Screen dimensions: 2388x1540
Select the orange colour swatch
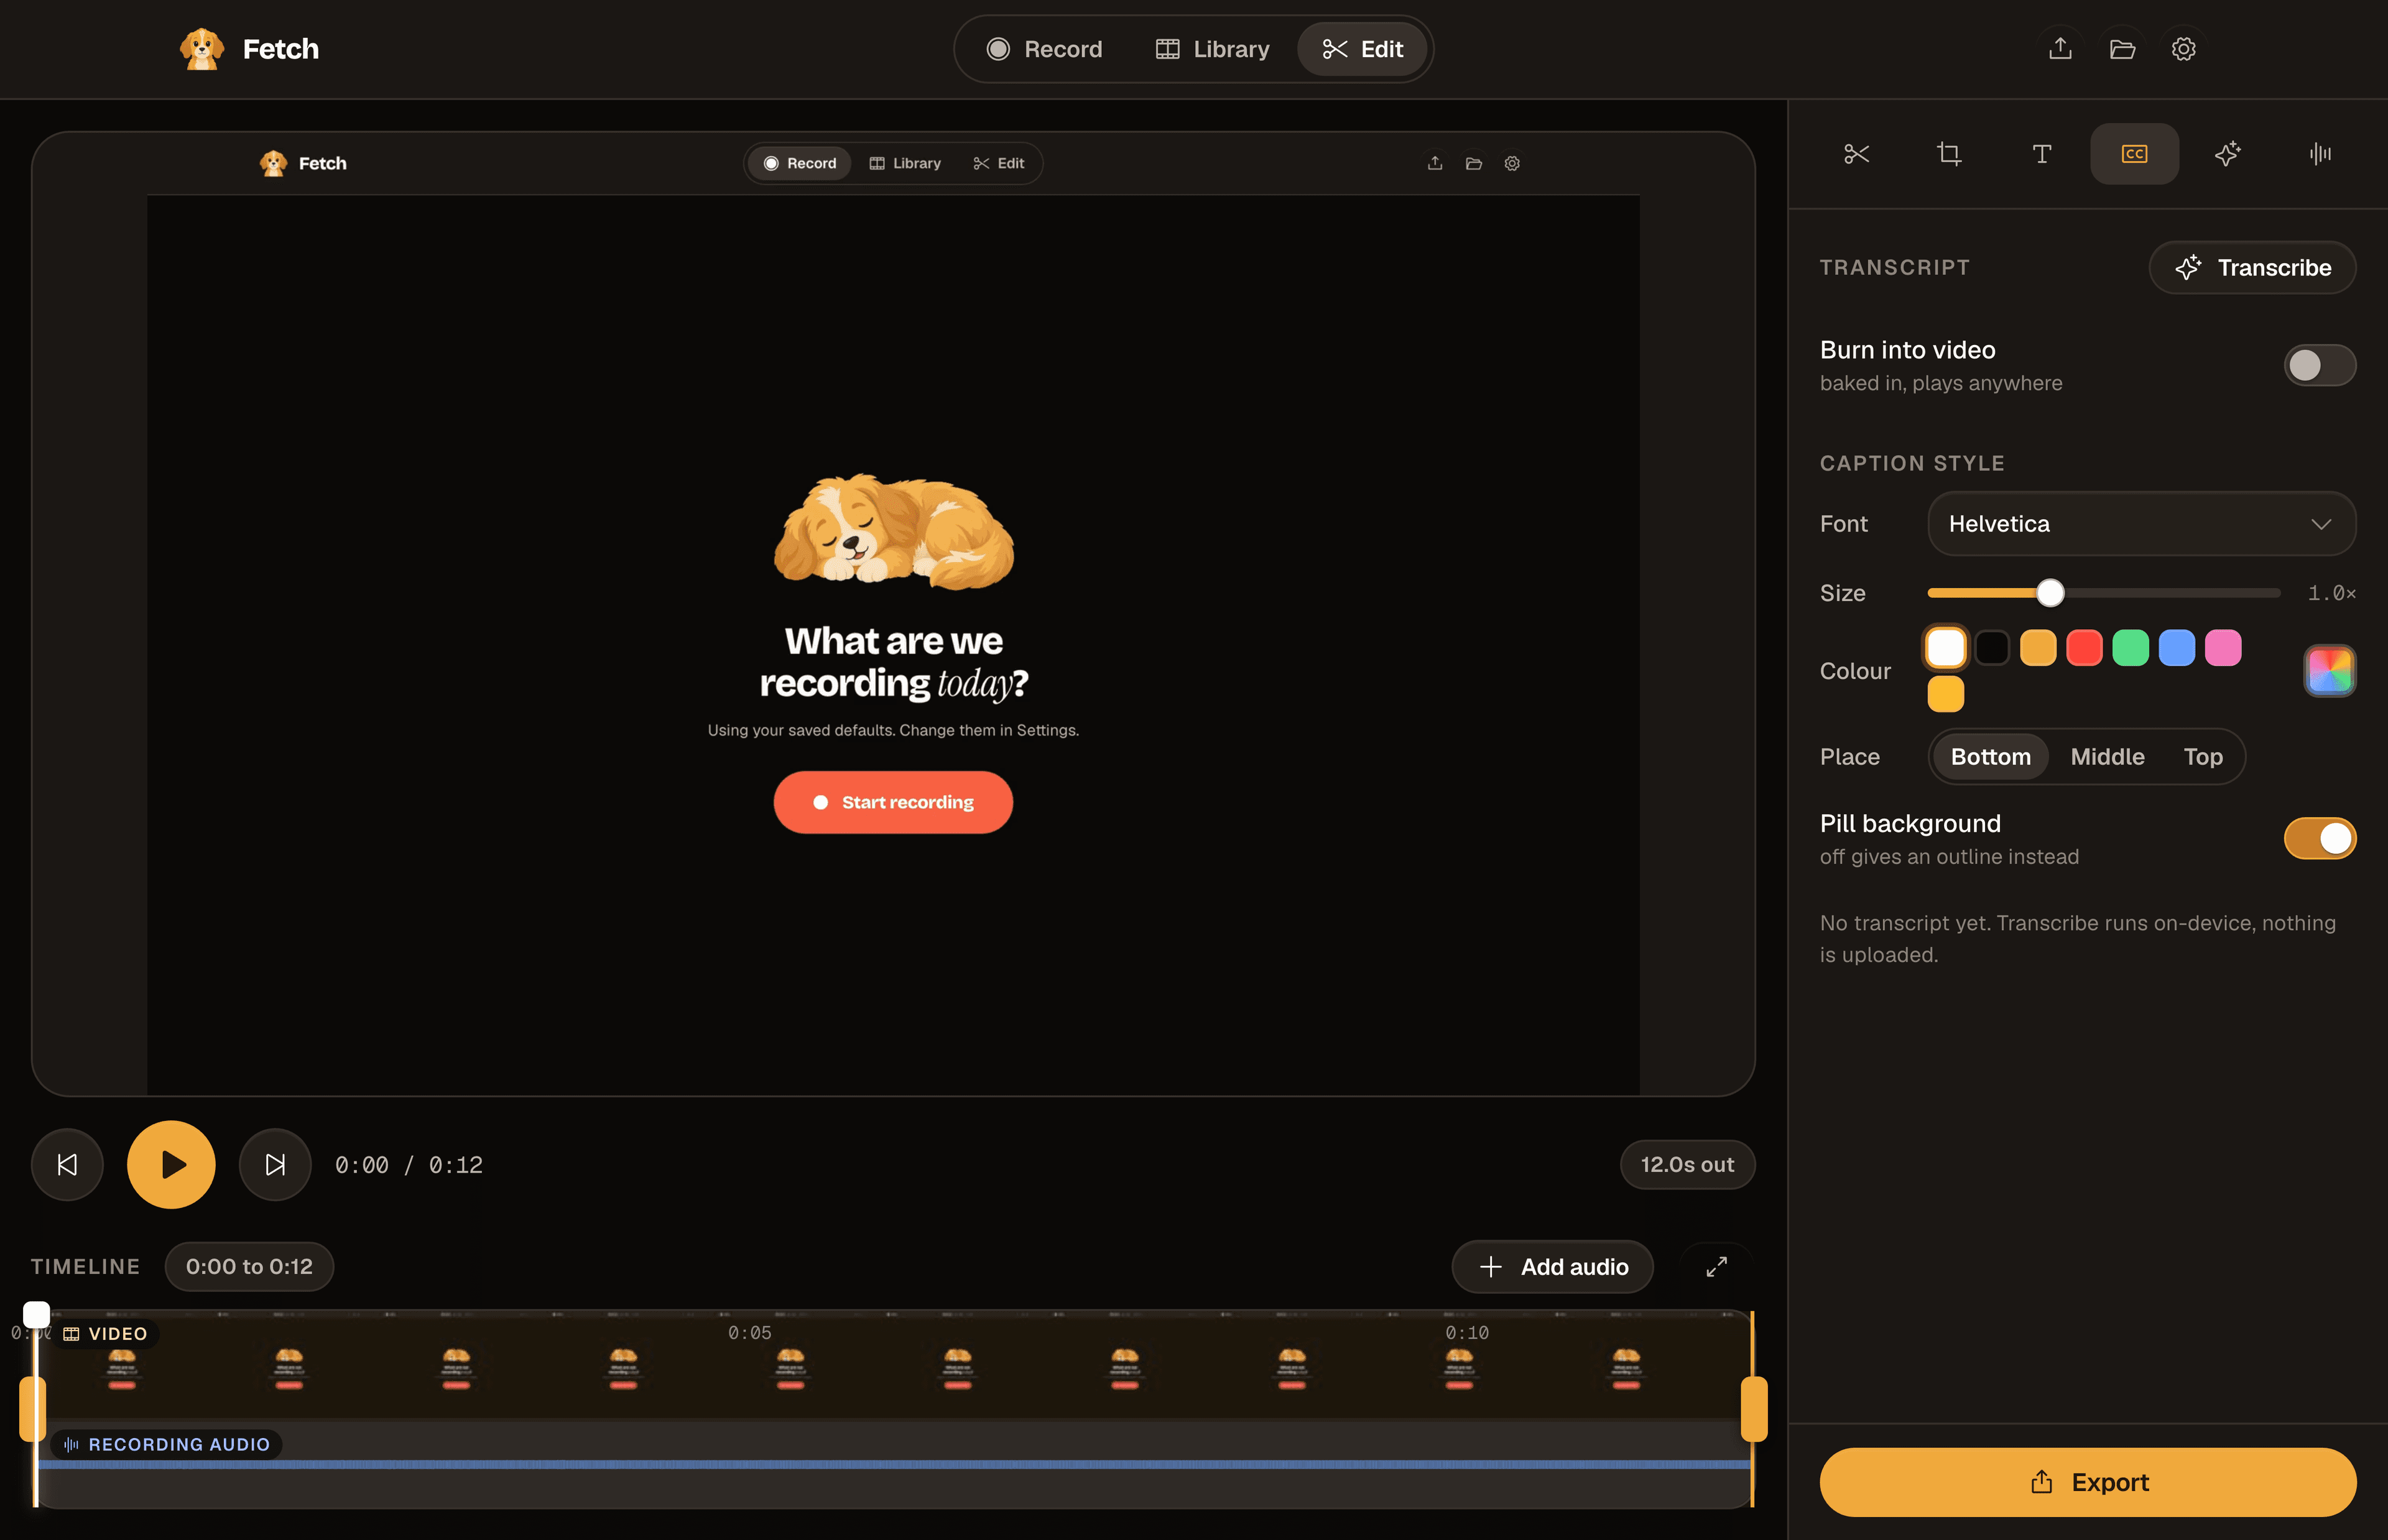[x=2038, y=648]
